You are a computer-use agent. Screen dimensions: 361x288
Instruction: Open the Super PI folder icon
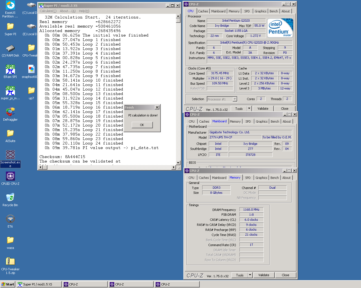[x=10, y=27]
